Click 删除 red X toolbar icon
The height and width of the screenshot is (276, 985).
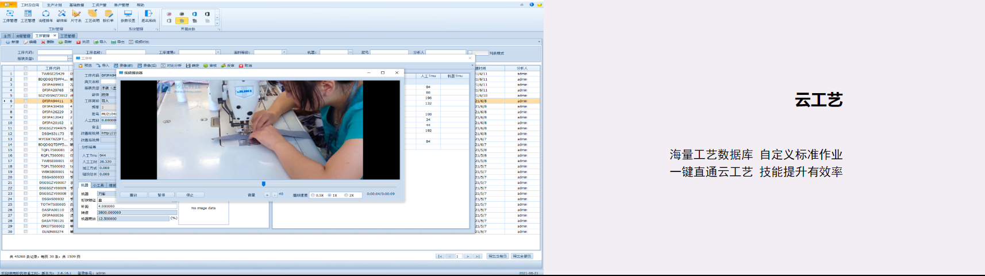point(43,42)
